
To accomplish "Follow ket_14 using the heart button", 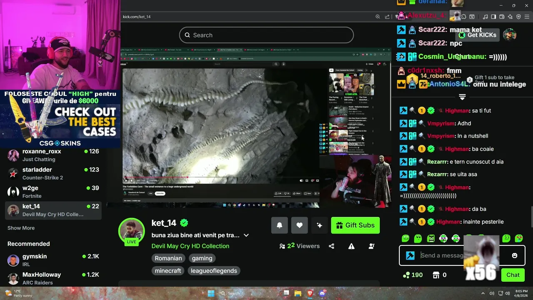I will coord(299,225).
